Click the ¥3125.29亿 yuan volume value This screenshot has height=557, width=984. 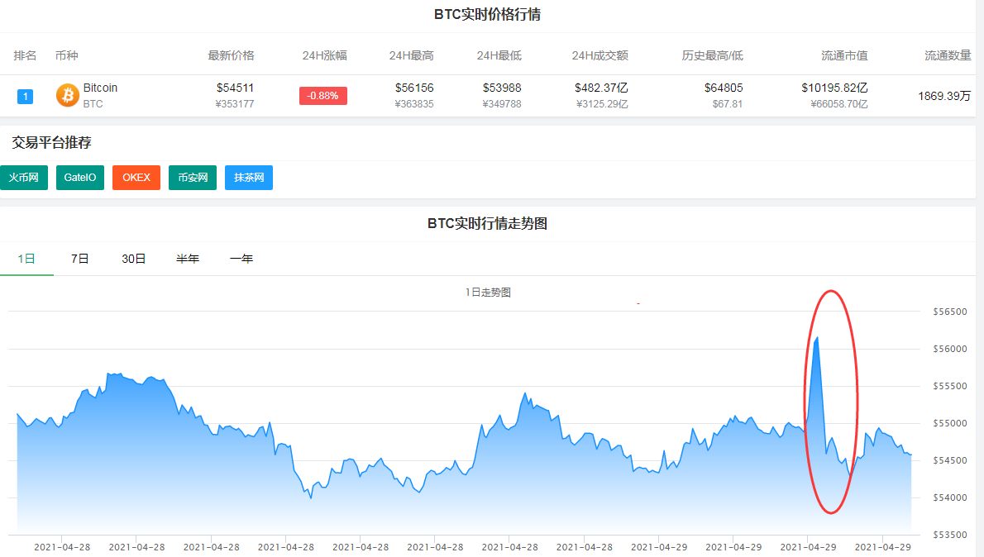pyautogui.click(x=602, y=104)
